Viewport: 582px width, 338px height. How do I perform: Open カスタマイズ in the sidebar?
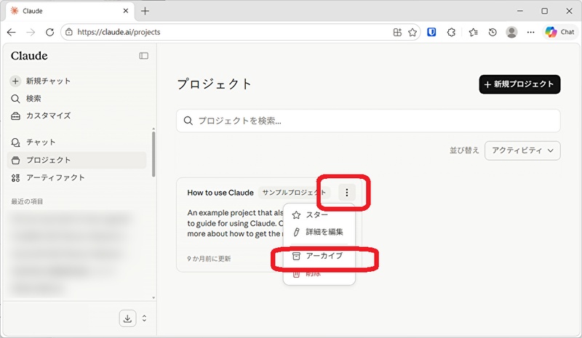[x=41, y=116]
